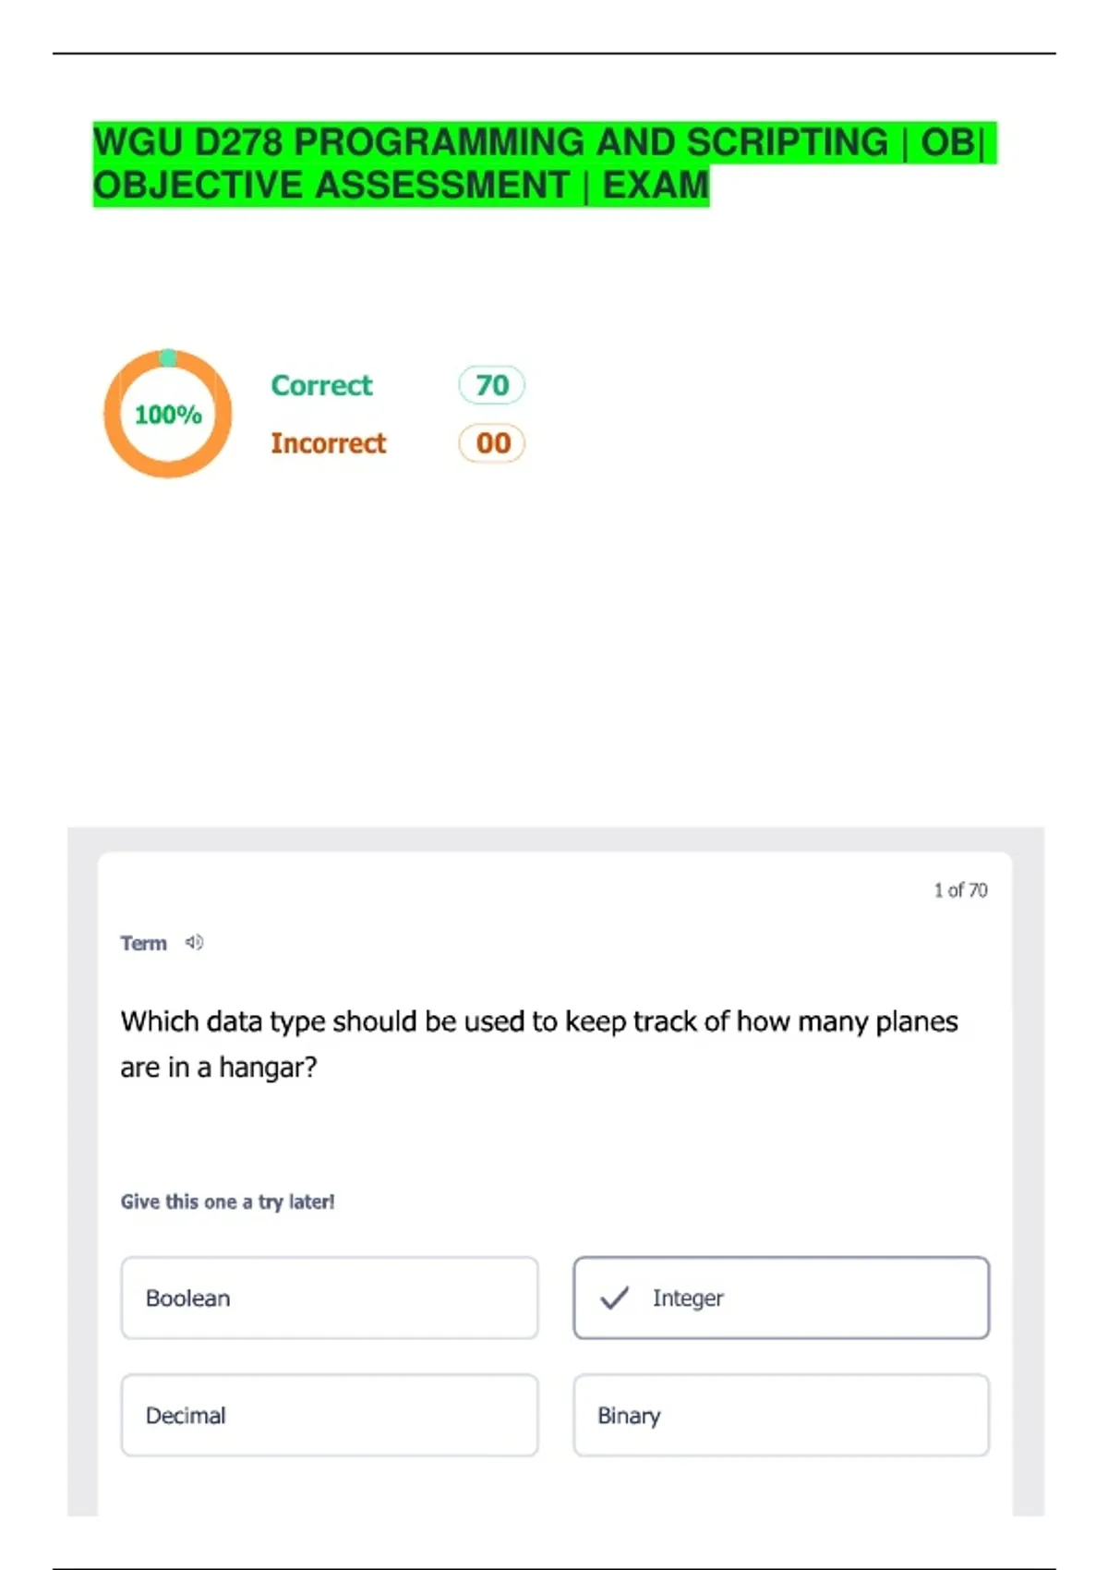
Task: Pick the Decimal answer option
Action: tap(329, 1415)
